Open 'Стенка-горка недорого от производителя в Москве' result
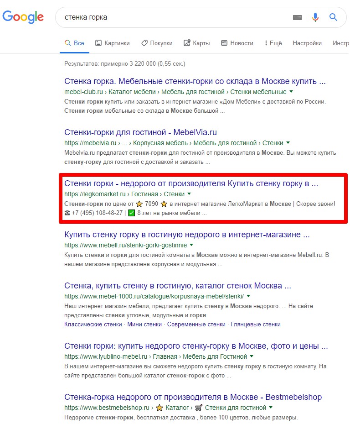 click(193, 397)
